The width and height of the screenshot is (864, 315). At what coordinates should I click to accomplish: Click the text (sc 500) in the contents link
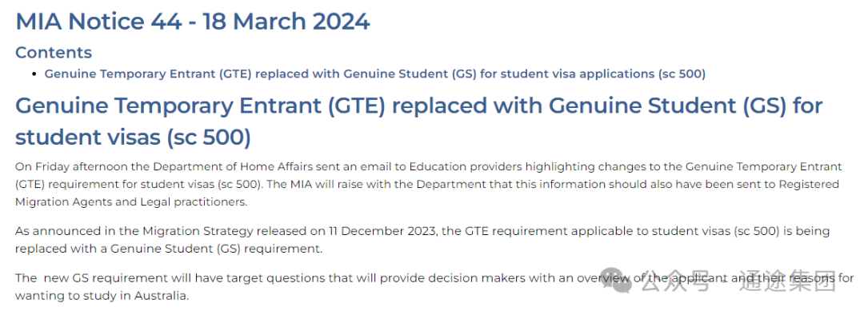click(x=682, y=74)
